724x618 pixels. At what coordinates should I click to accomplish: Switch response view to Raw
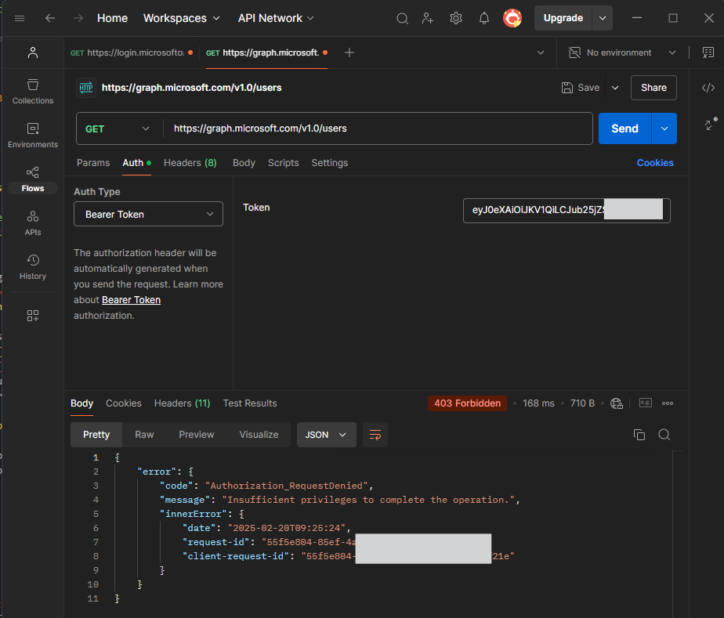click(x=144, y=435)
